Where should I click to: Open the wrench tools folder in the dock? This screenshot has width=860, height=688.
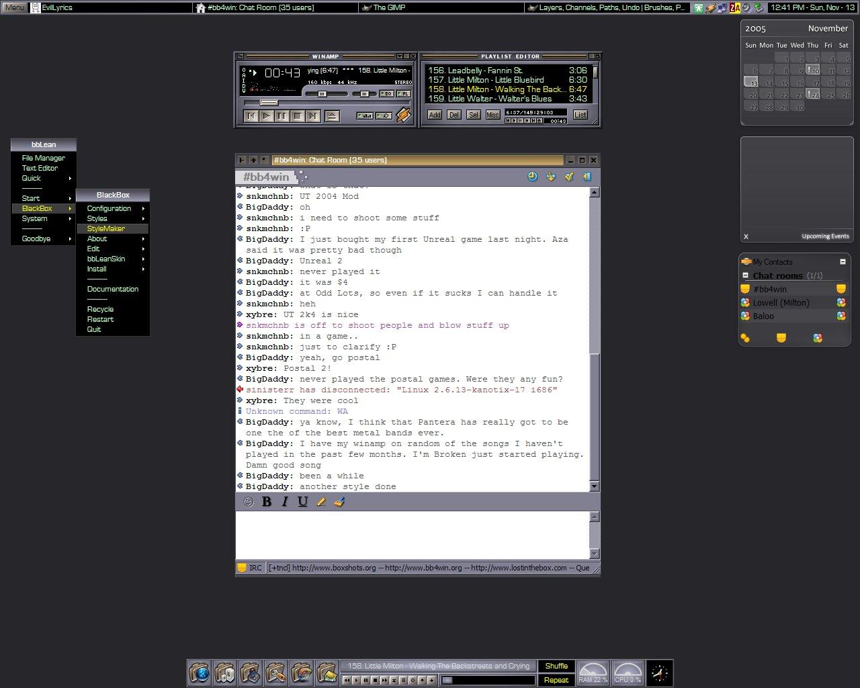tap(275, 673)
